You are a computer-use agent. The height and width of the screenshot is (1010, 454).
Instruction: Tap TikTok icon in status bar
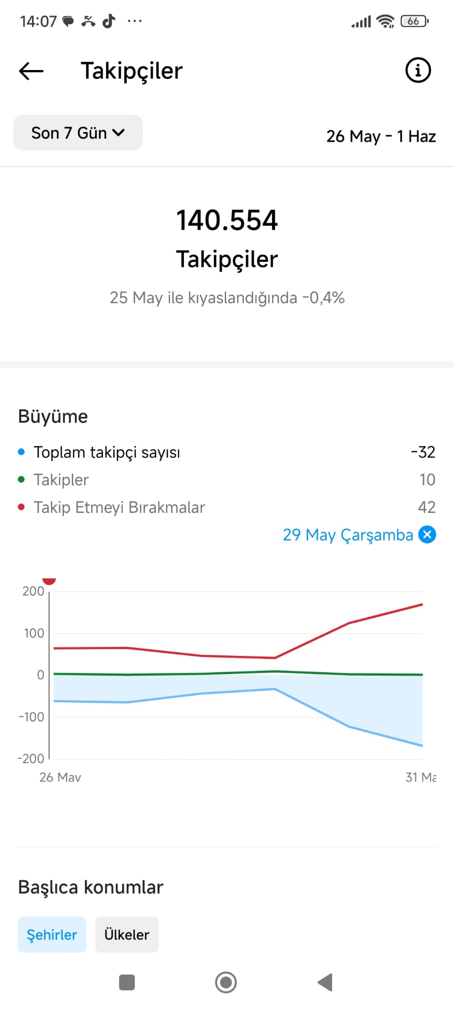pos(109,21)
